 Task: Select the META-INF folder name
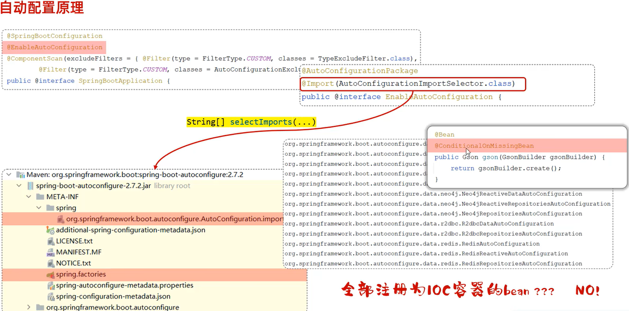coord(62,197)
